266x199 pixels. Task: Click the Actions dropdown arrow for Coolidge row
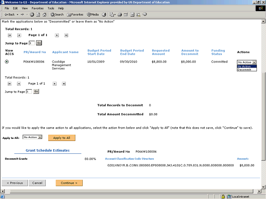[x=254, y=62]
